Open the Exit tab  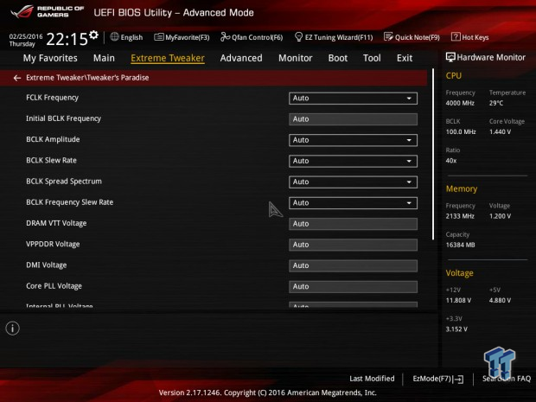(405, 58)
